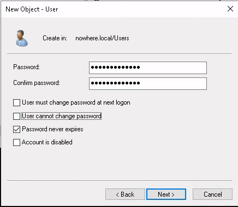The image size is (238, 207).
Task: Go to the previous step with Back
Action: coord(125,194)
